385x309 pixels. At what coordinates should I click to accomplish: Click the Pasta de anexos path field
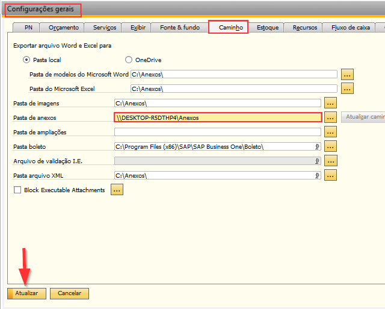click(218, 117)
